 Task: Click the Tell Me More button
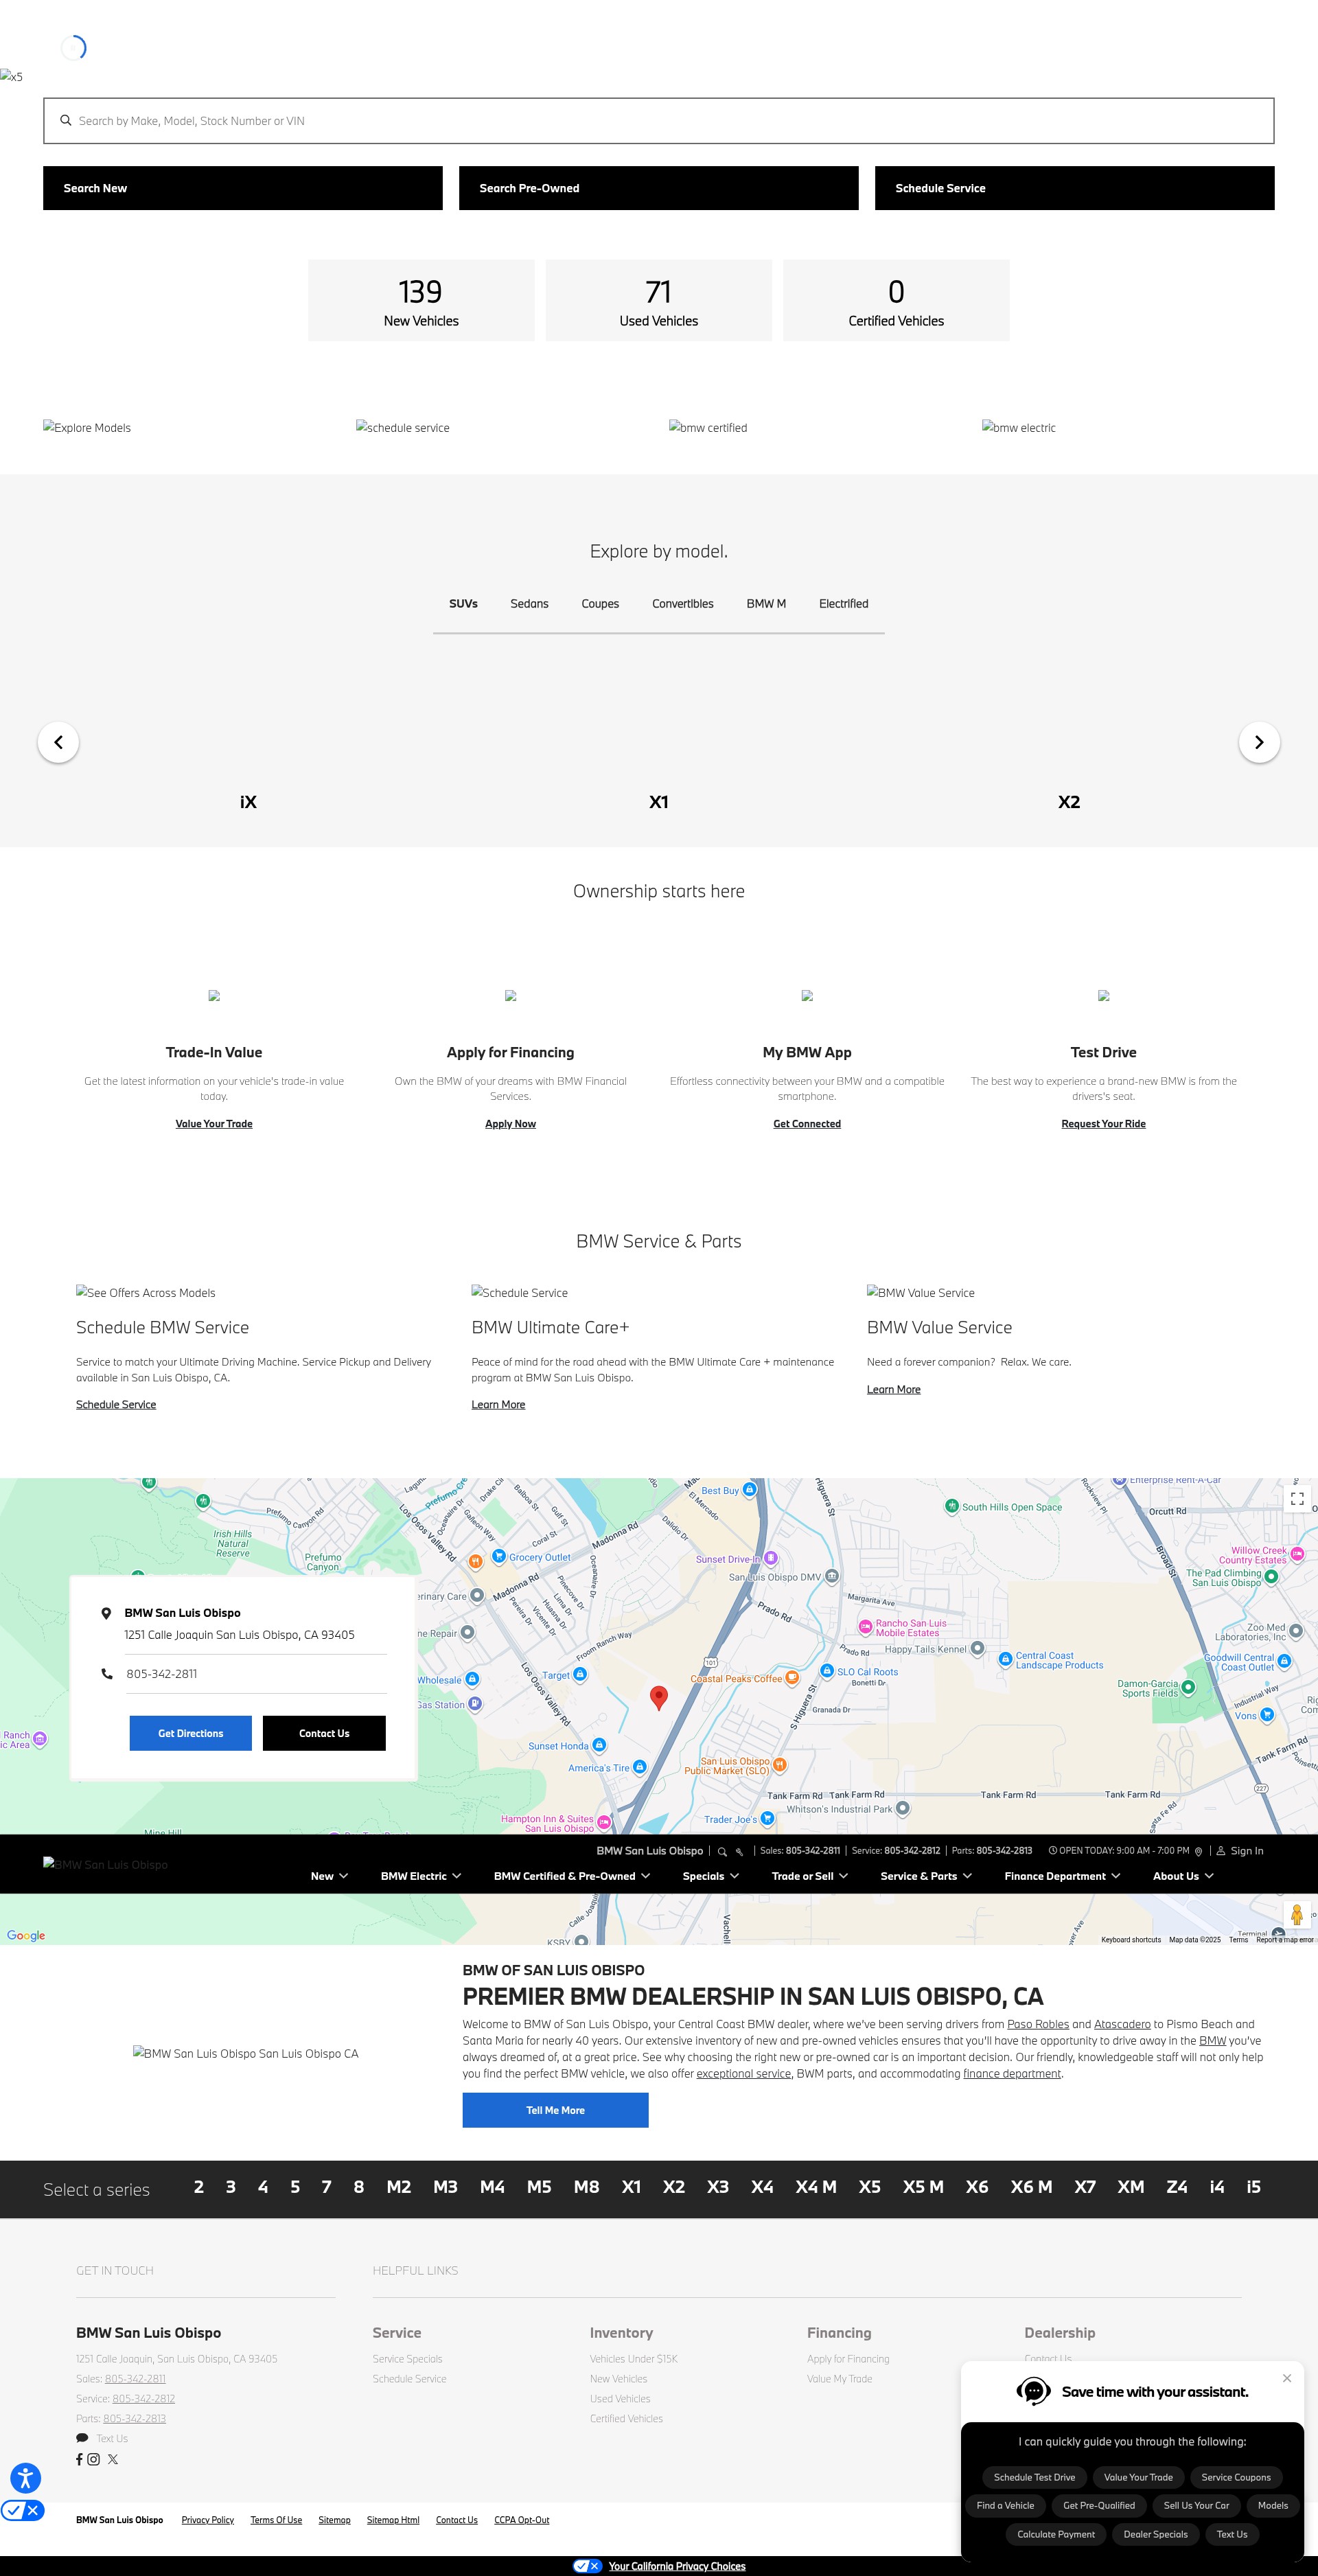pyautogui.click(x=556, y=2110)
